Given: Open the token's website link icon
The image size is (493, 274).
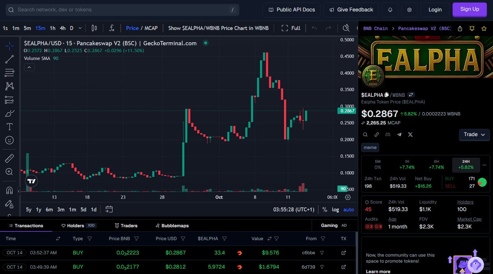Looking at the screenshot, I should point(377,135).
